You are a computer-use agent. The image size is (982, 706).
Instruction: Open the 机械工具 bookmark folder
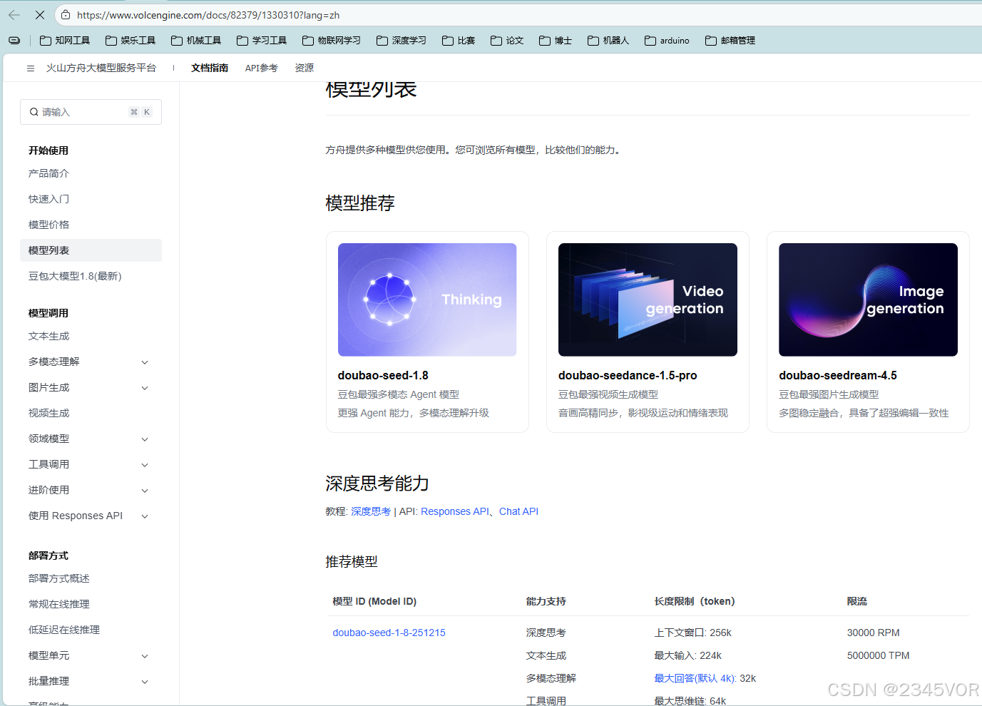[196, 41]
